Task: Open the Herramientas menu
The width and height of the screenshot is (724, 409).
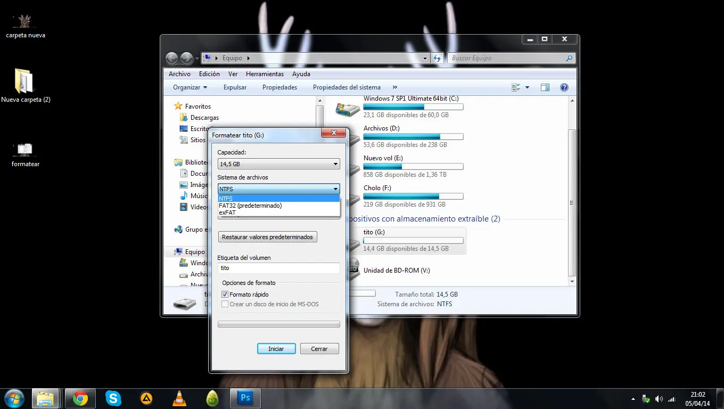Action: tap(265, 74)
